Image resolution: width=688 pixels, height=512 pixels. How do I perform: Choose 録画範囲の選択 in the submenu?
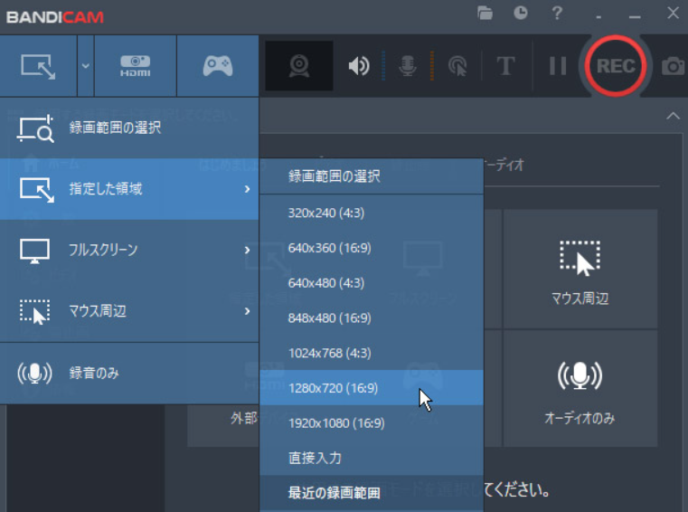click(x=372, y=176)
